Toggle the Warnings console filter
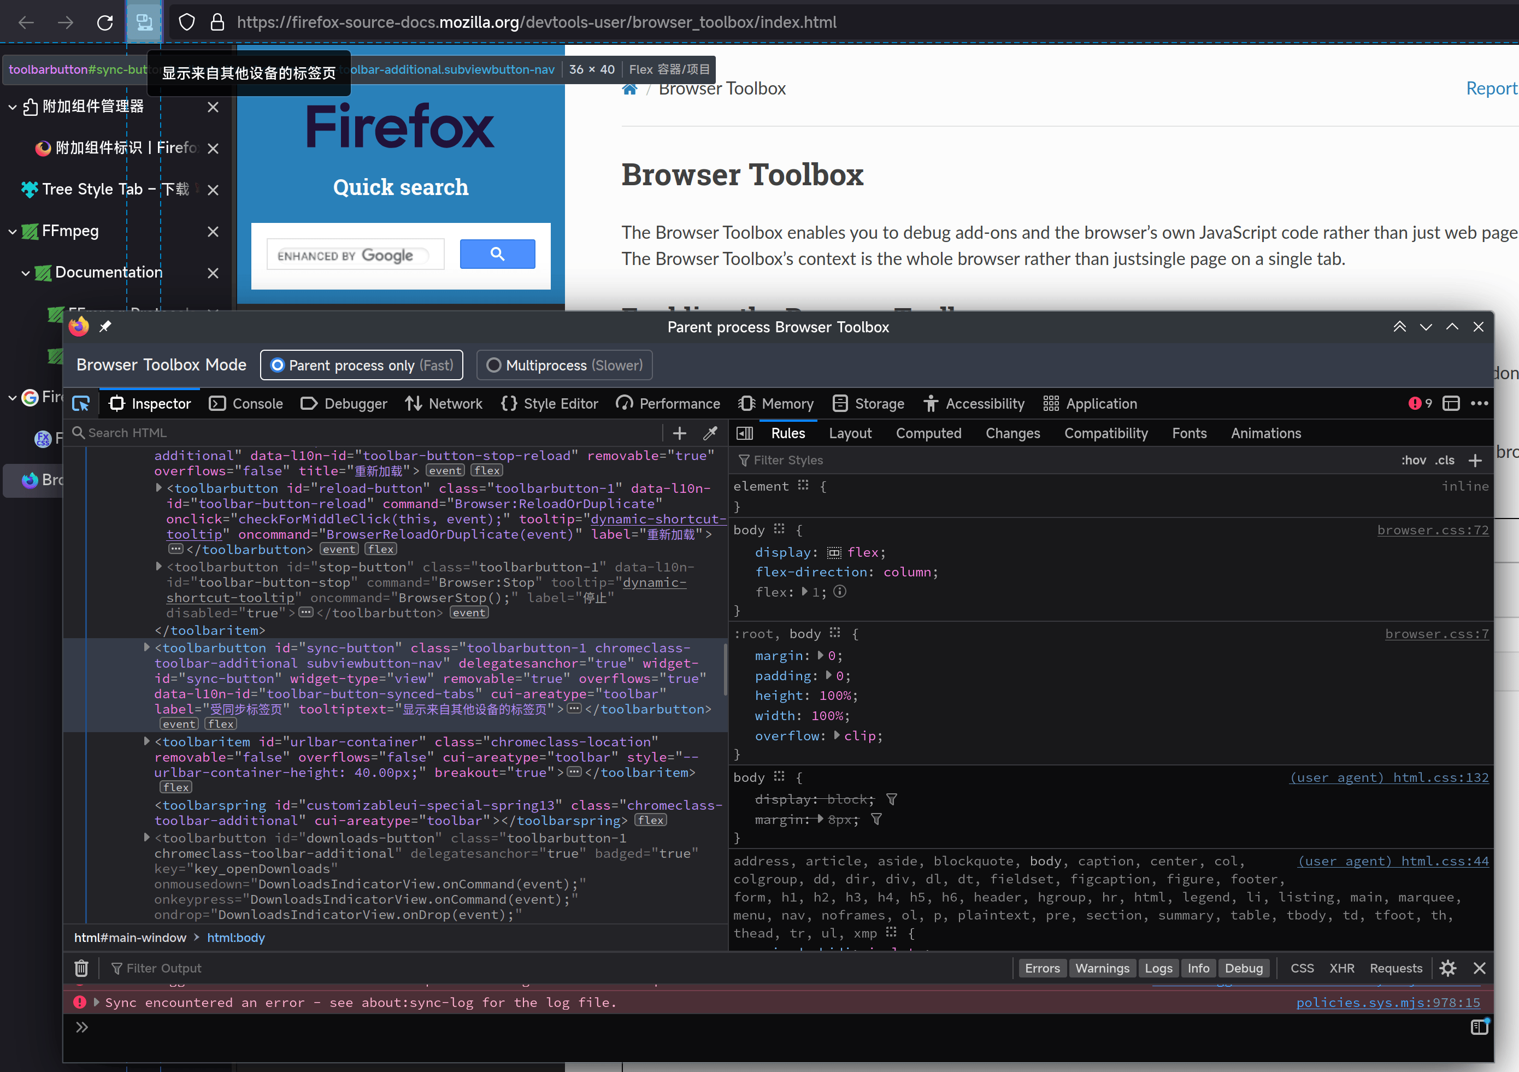Image resolution: width=1519 pixels, height=1072 pixels. [x=1102, y=968]
